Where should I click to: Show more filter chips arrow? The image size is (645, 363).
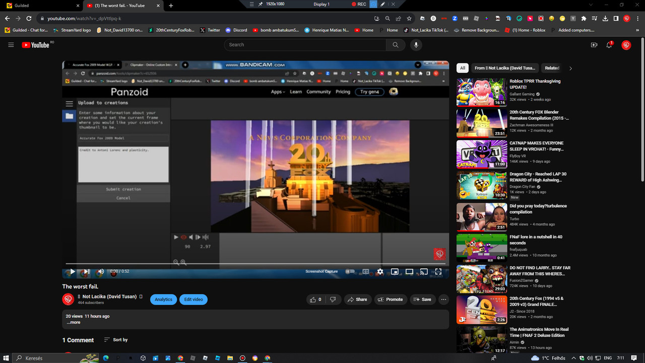tap(570, 68)
